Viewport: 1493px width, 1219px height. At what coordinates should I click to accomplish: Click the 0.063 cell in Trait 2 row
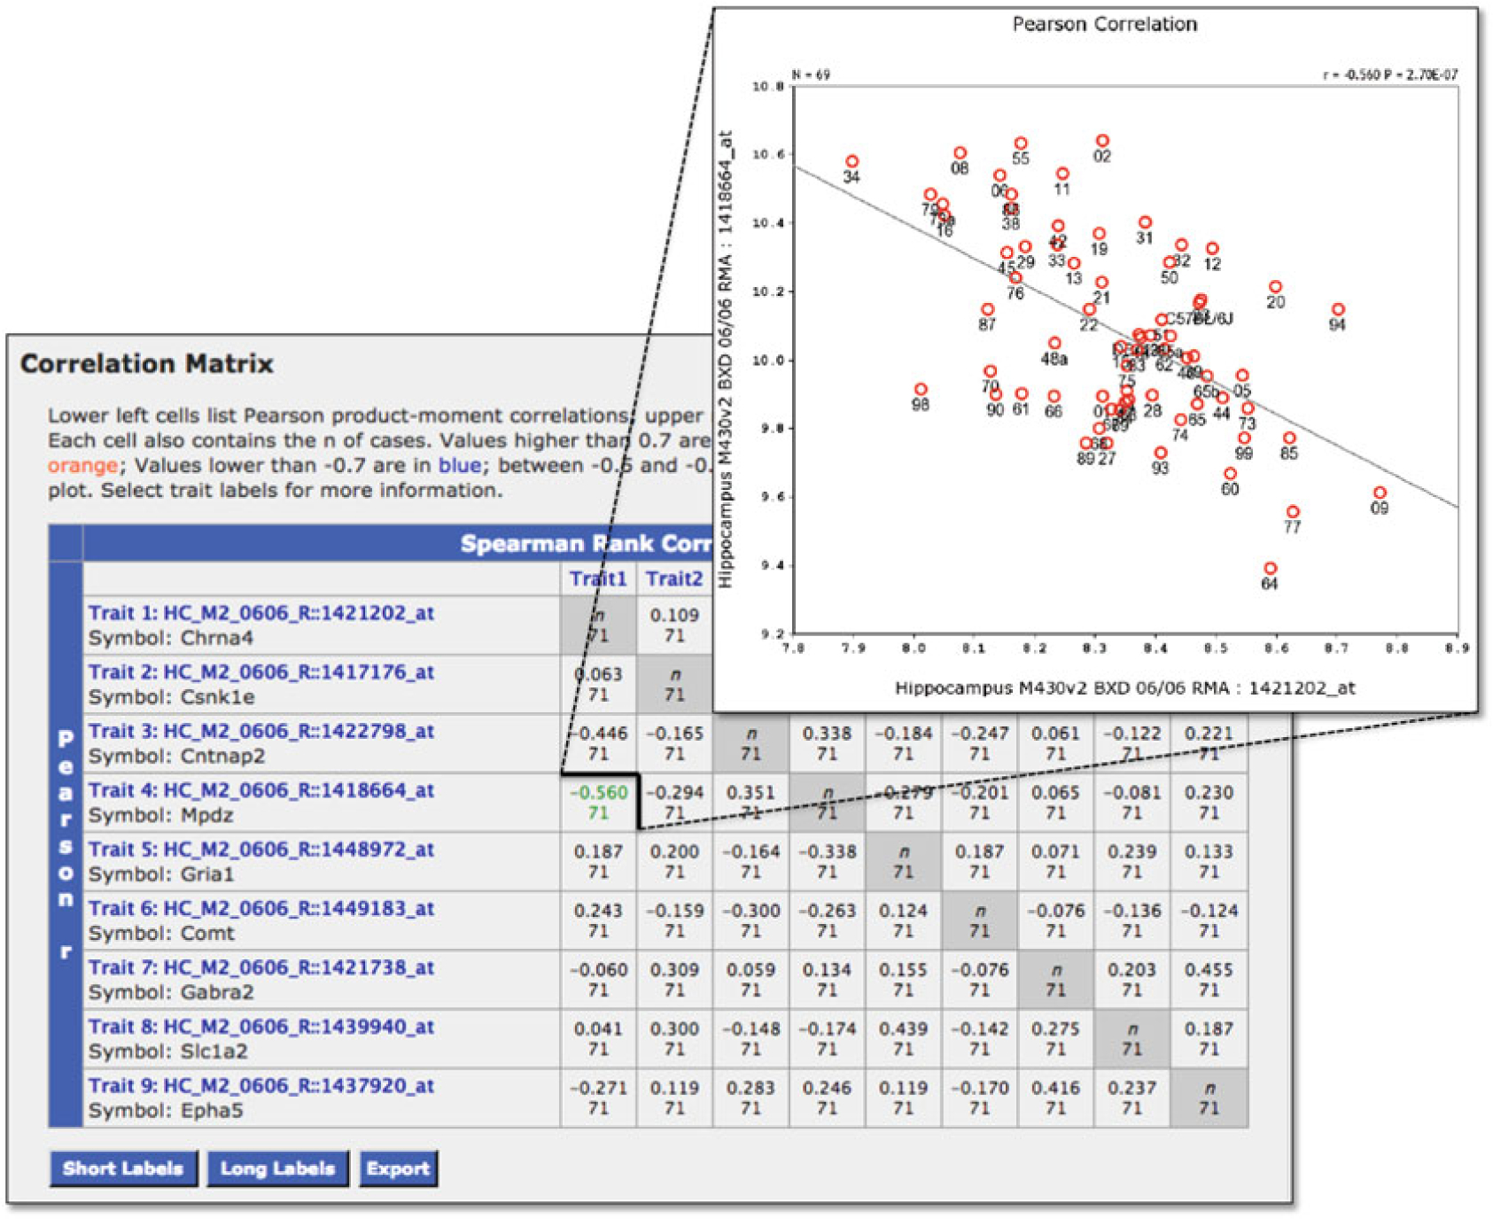point(599,685)
